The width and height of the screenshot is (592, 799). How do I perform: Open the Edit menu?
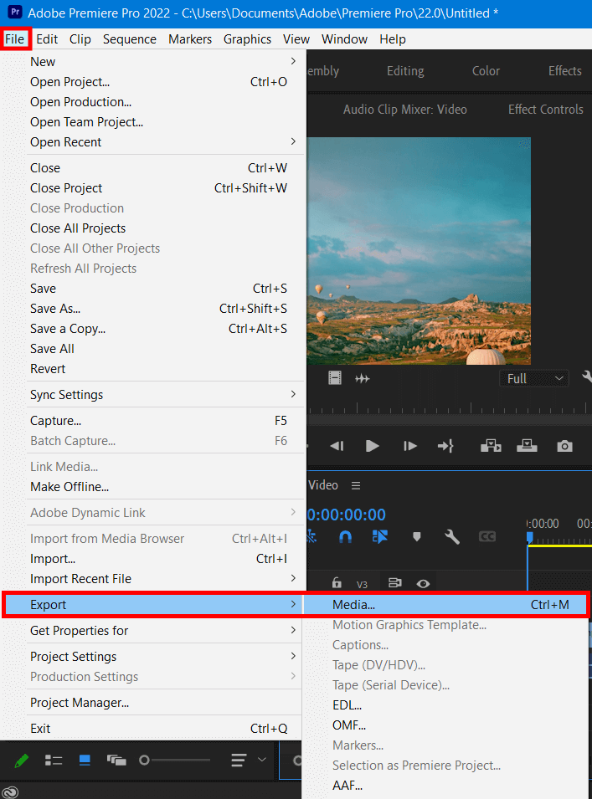(x=47, y=39)
